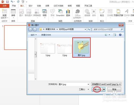Viewport: 134px width, 105px height.
Task: Click the navigation pane scrollbar handle
Action: click(x=36, y=54)
